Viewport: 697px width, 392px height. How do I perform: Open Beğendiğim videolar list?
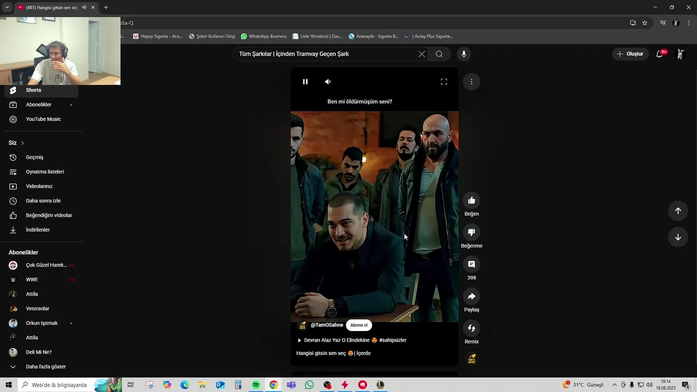(x=41, y=215)
